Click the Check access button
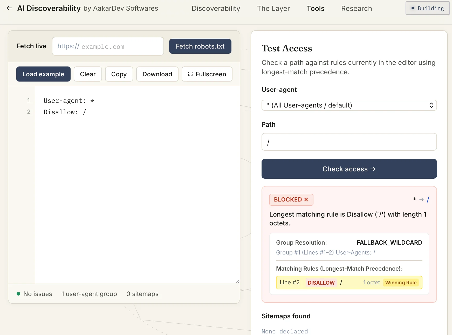The width and height of the screenshot is (452, 335). coord(349,169)
